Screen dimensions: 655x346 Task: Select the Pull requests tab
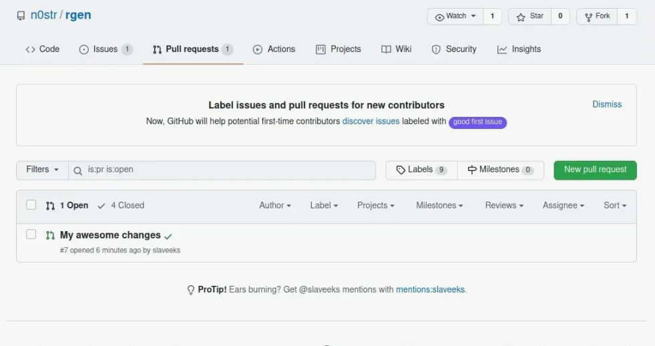coord(192,49)
